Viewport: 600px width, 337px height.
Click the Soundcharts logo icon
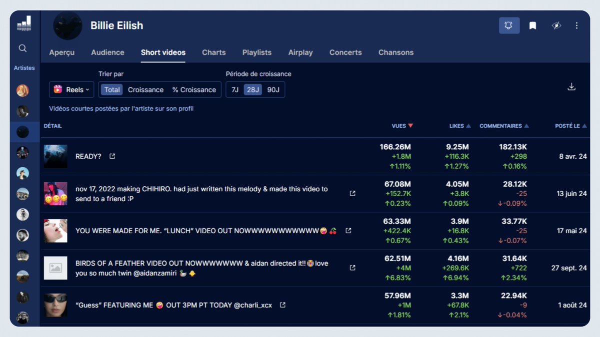tap(24, 23)
